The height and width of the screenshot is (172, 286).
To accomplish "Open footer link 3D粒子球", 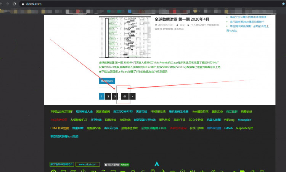I will coord(180,120).
